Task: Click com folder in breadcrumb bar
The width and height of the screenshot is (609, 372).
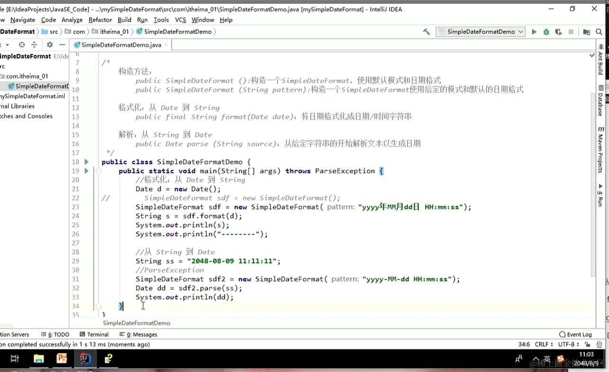Action: [x=75, y=32]
